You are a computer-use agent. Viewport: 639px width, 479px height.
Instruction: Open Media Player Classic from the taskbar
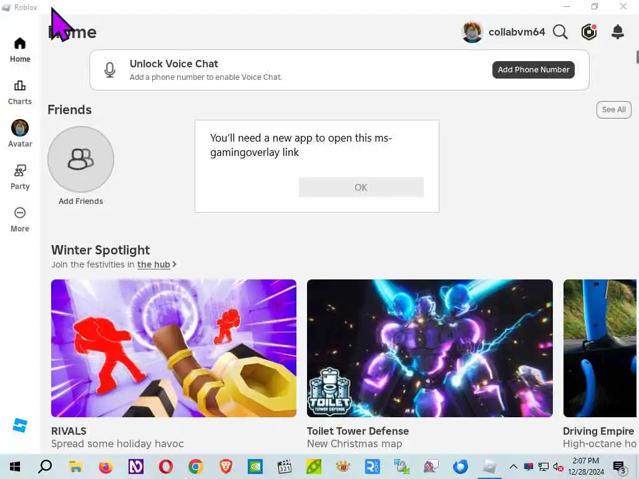click(x=285, y=467)
